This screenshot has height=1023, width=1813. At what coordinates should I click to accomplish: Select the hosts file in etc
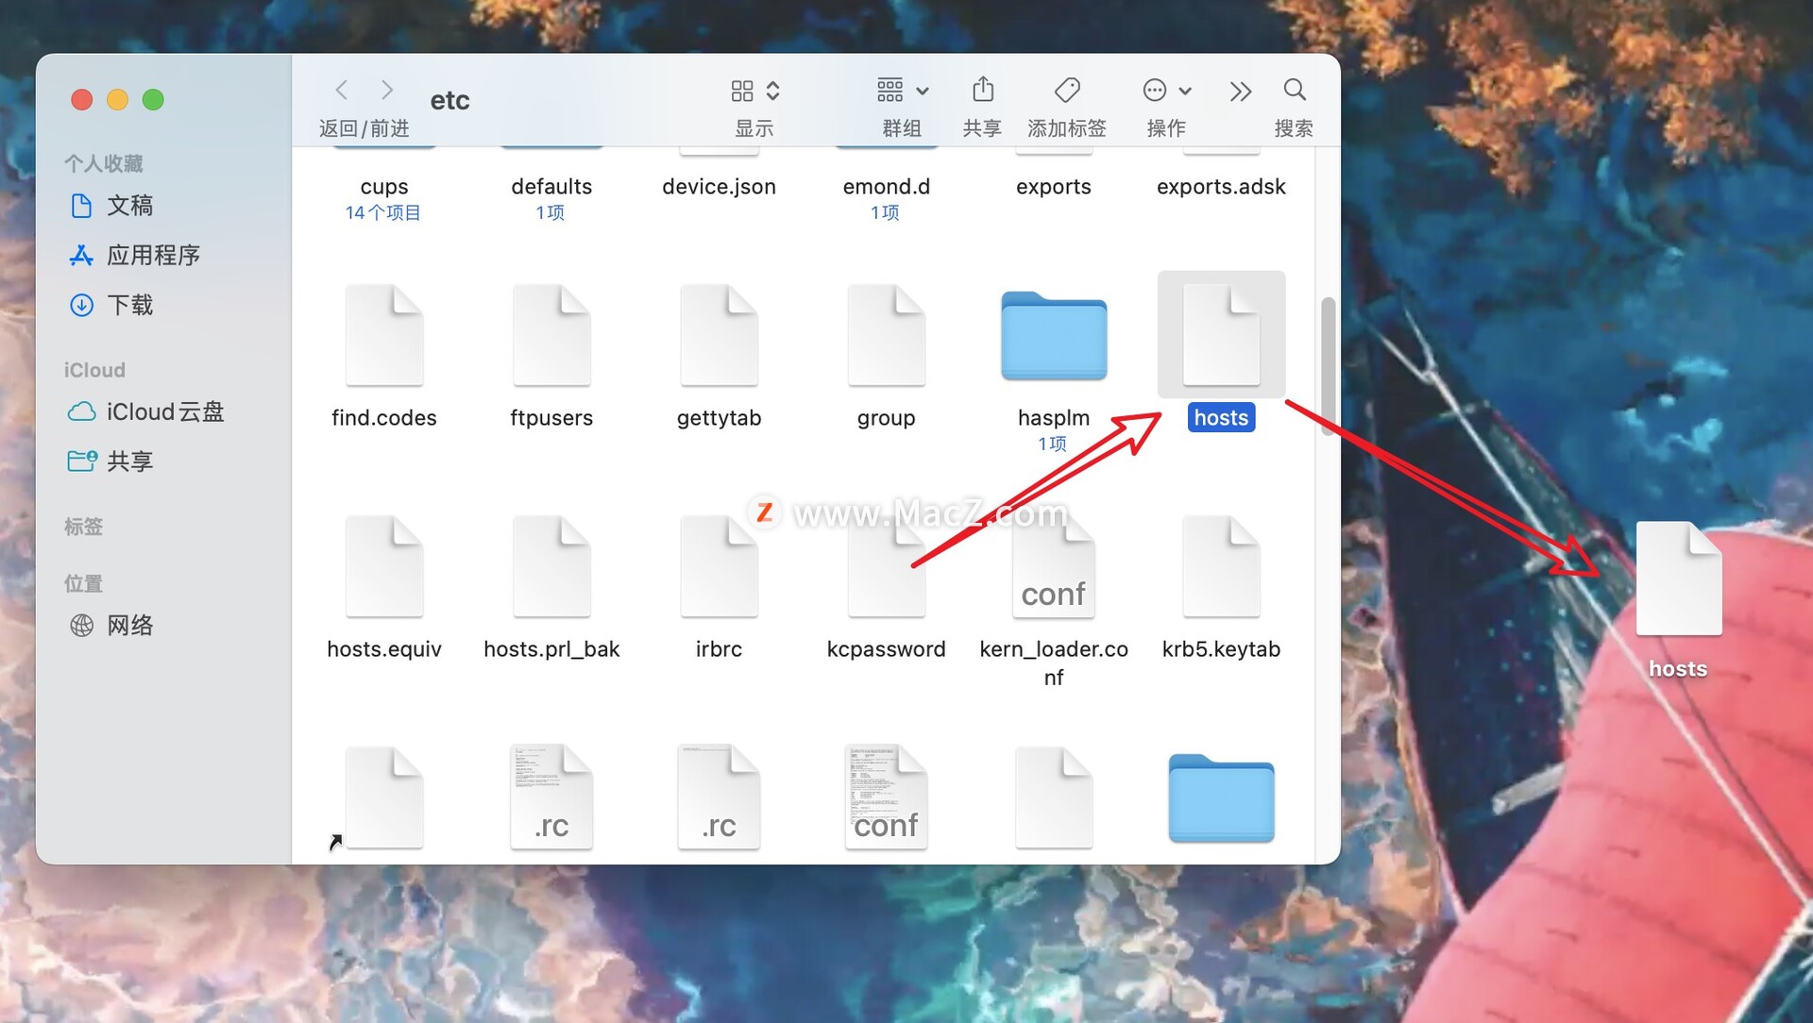coord(1220,335)
